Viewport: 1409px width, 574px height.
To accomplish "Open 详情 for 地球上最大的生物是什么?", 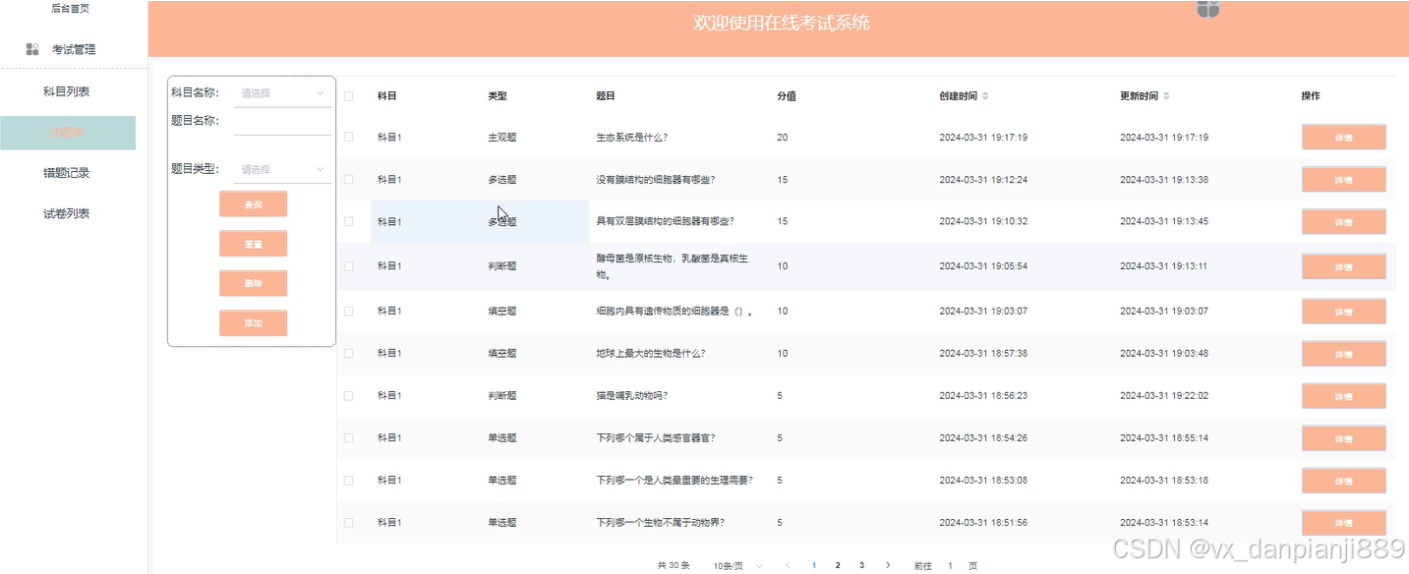I will 1343,354.
